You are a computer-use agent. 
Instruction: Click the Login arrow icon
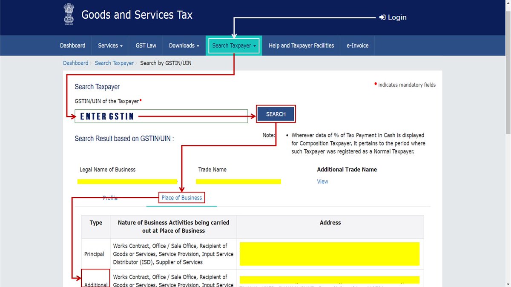(382, 17)
